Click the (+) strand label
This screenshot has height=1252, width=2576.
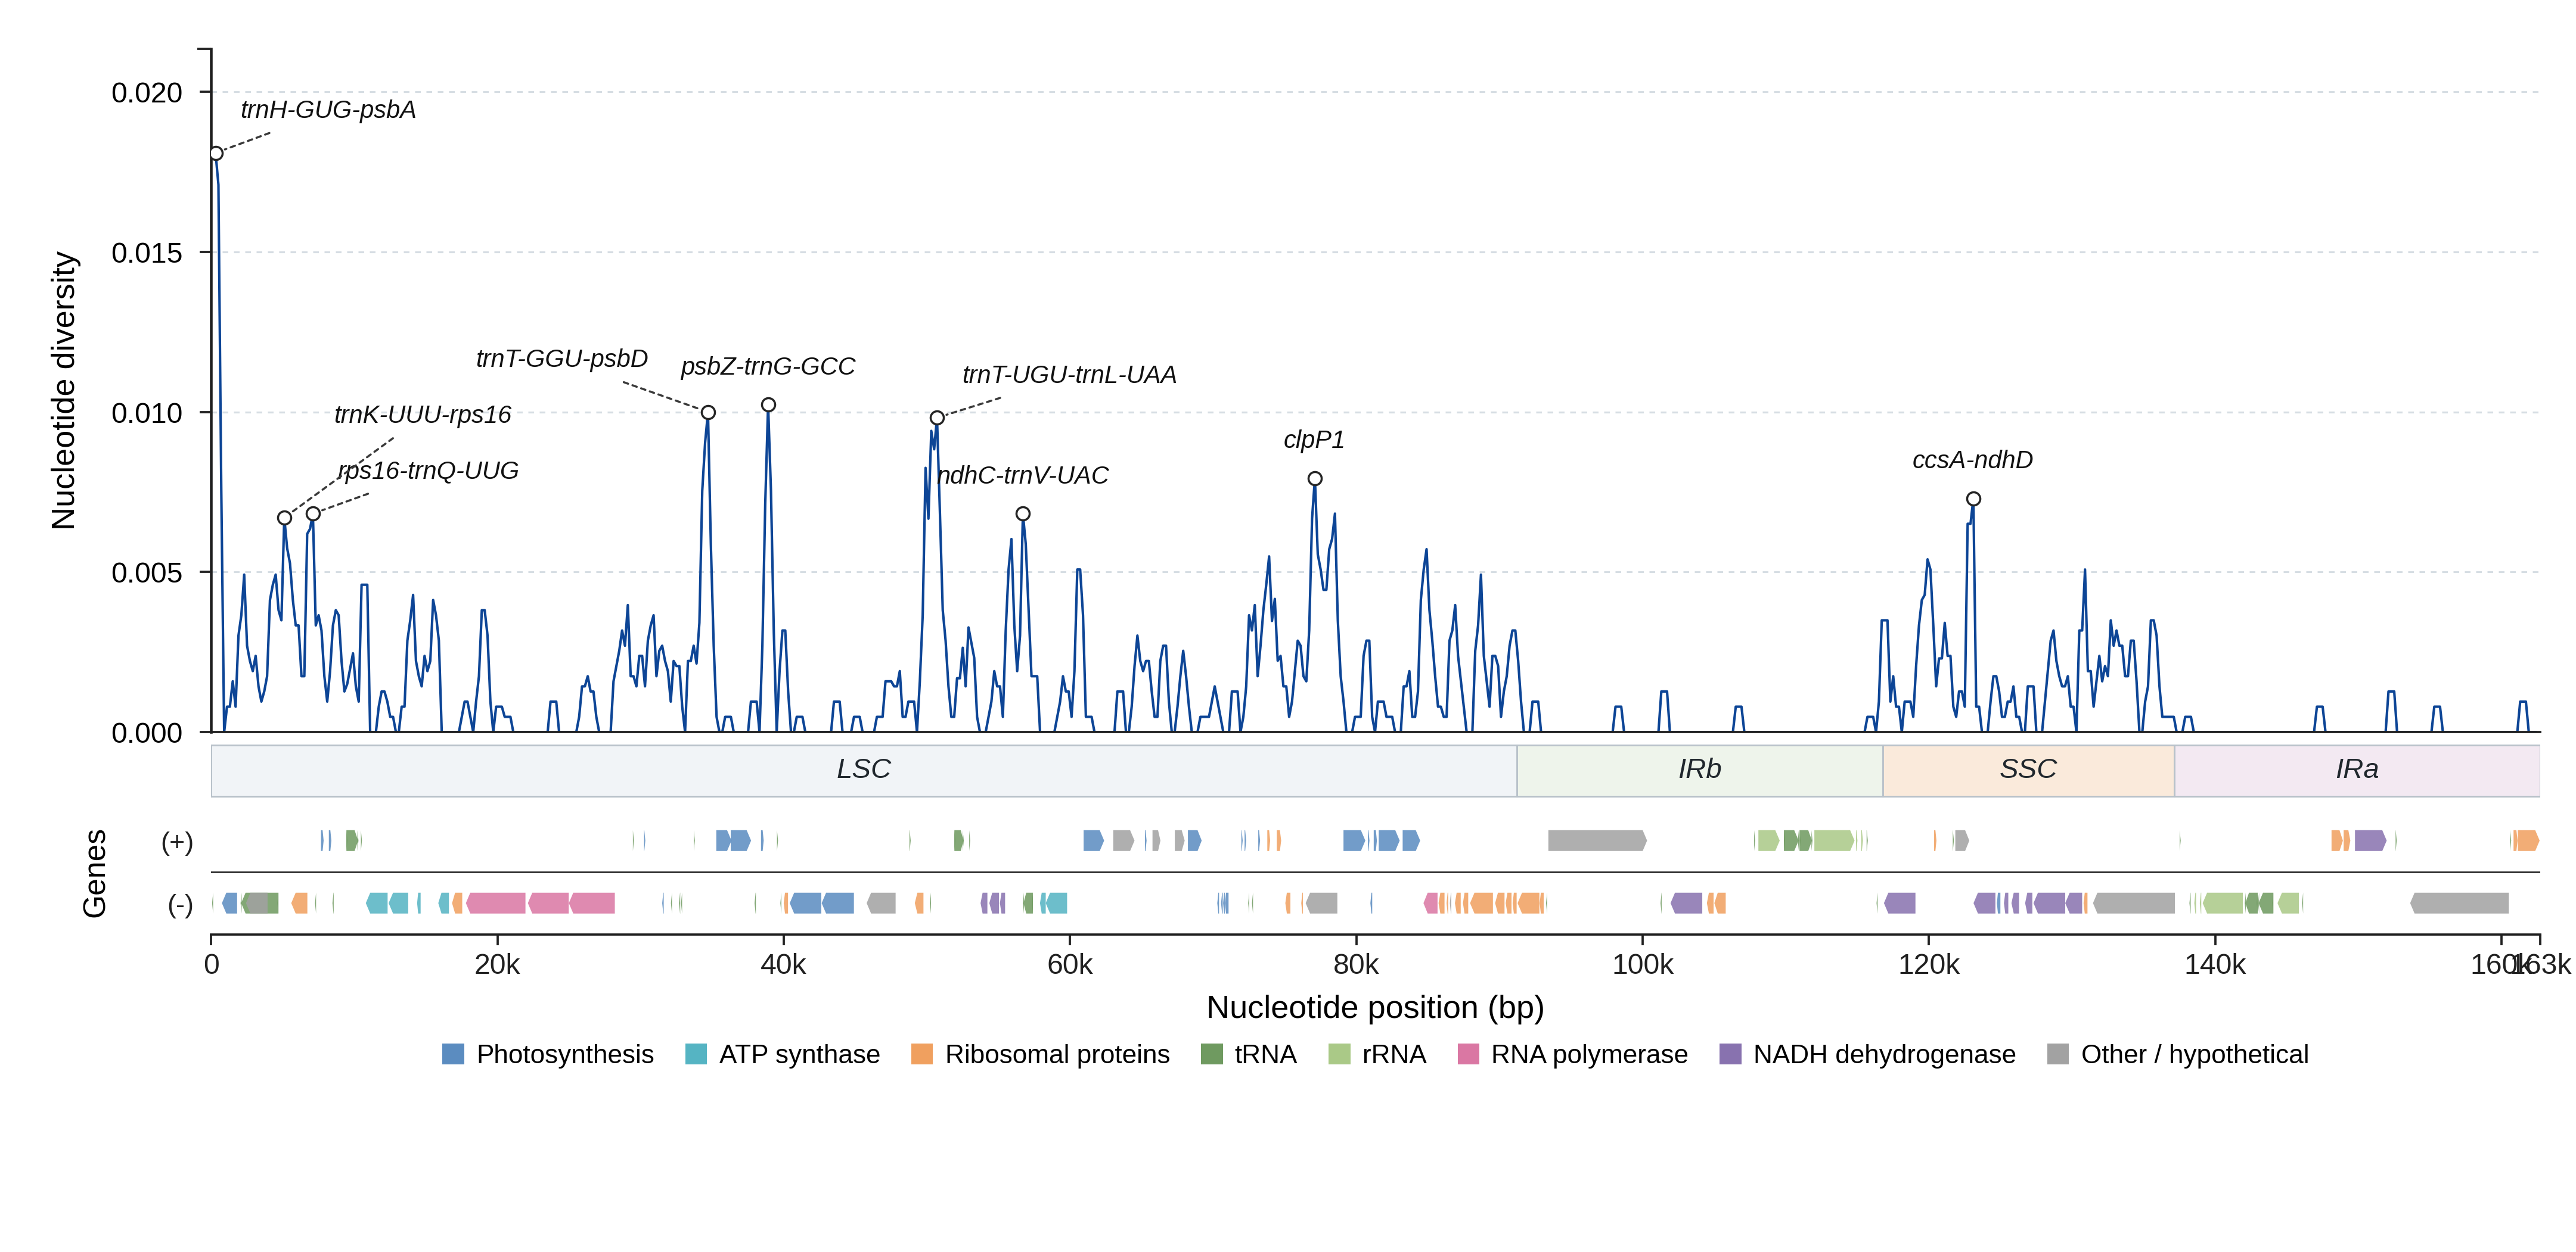click(x=177, y=842)
